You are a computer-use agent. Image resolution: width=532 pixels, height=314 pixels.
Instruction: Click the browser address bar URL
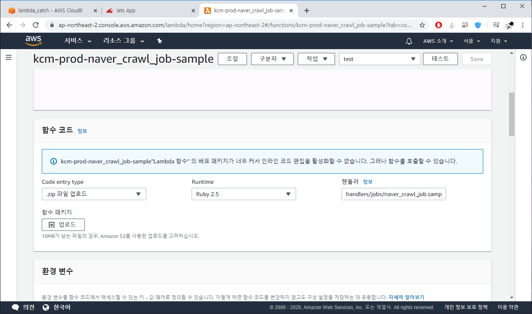[x=235, y=25]
